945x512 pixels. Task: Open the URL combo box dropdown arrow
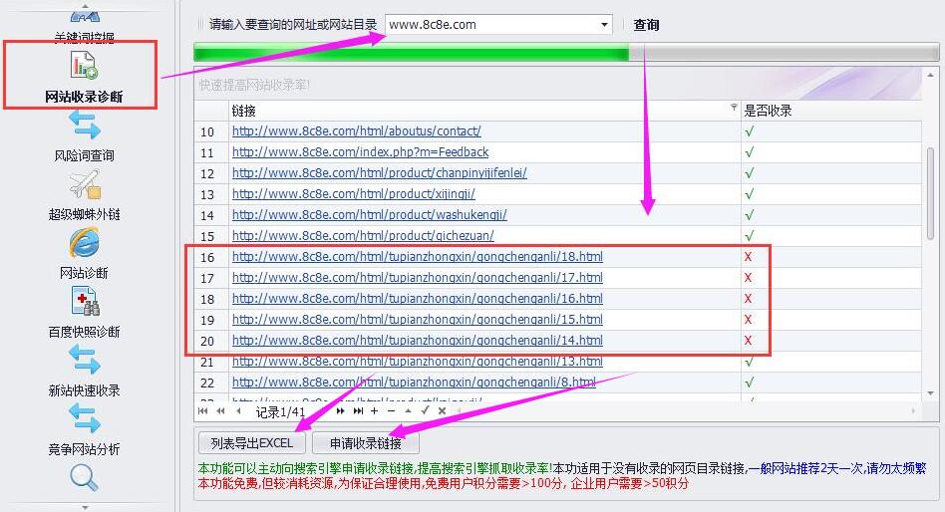click(604, 25)
